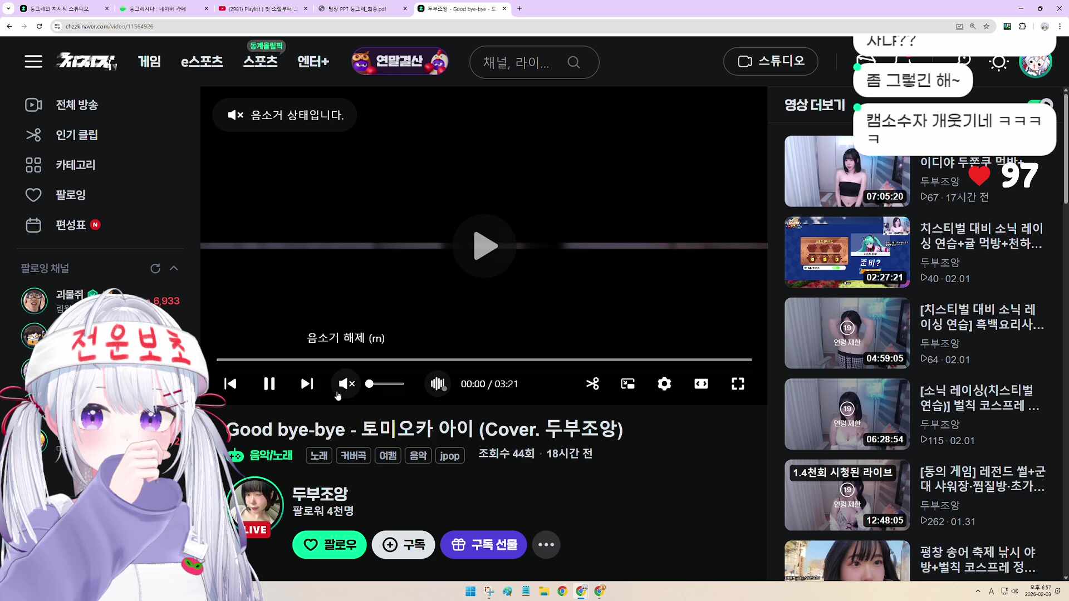Viewport: 1069px width, 601px height.
Task: Open the 07:05:20 video thumbnail
Action: coord(847,171)
